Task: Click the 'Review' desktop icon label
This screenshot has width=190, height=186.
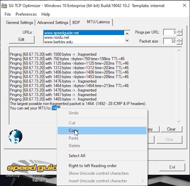Action: point(39,180)
